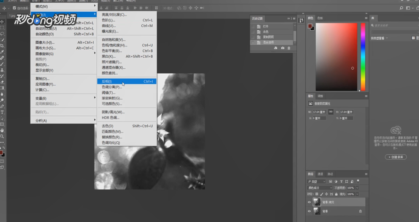This screenshot has width=419, height=222.
Task: Create a new snapshot with the camera icon
Action: click(x=283, y=48)
